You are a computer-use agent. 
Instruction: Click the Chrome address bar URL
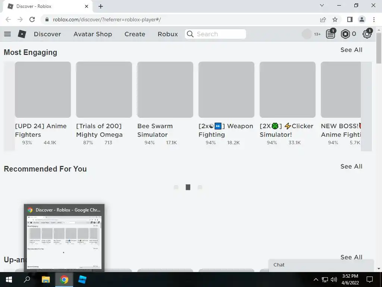[107, 19]
